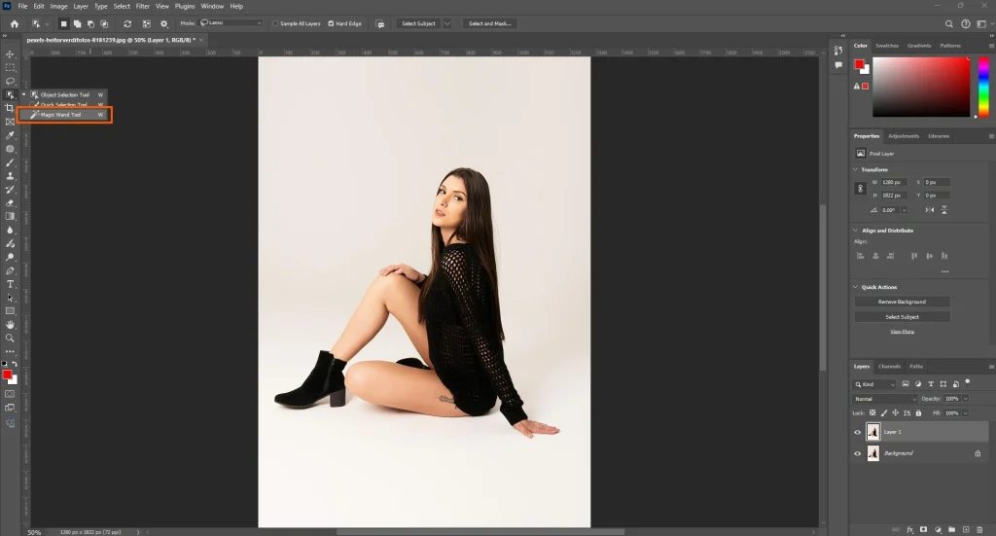Uncheck Hard Edge checkbox
The height and width of the screenshot is (536, 996).
tap(331, 23)
